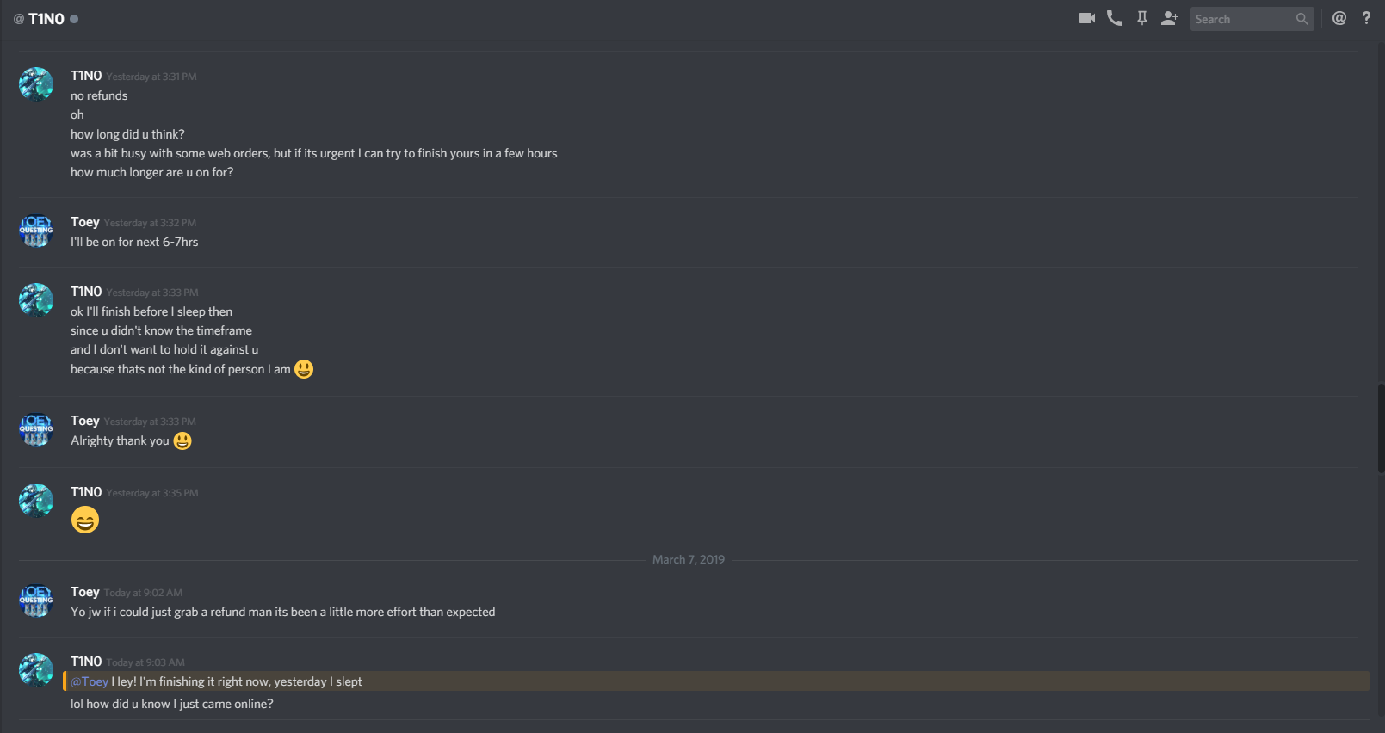
Task: Open help with the question mark icon
Action: 1366,18
